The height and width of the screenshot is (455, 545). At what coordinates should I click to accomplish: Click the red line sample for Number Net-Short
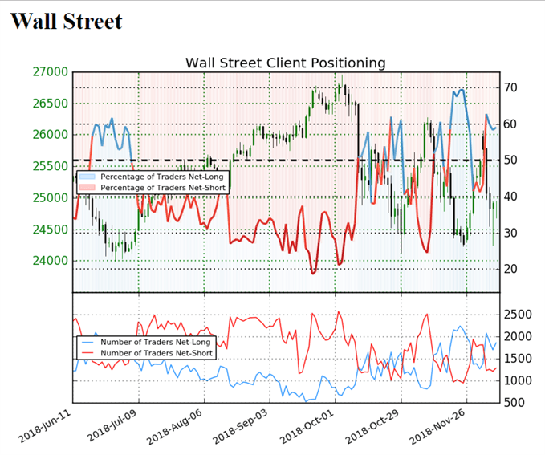click(87, 354)
